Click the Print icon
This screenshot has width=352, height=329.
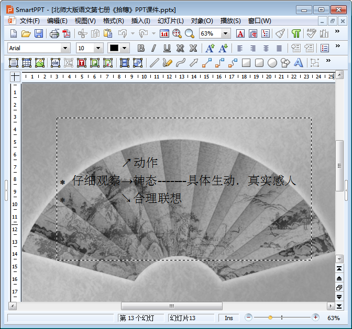[x=54, y=33]
